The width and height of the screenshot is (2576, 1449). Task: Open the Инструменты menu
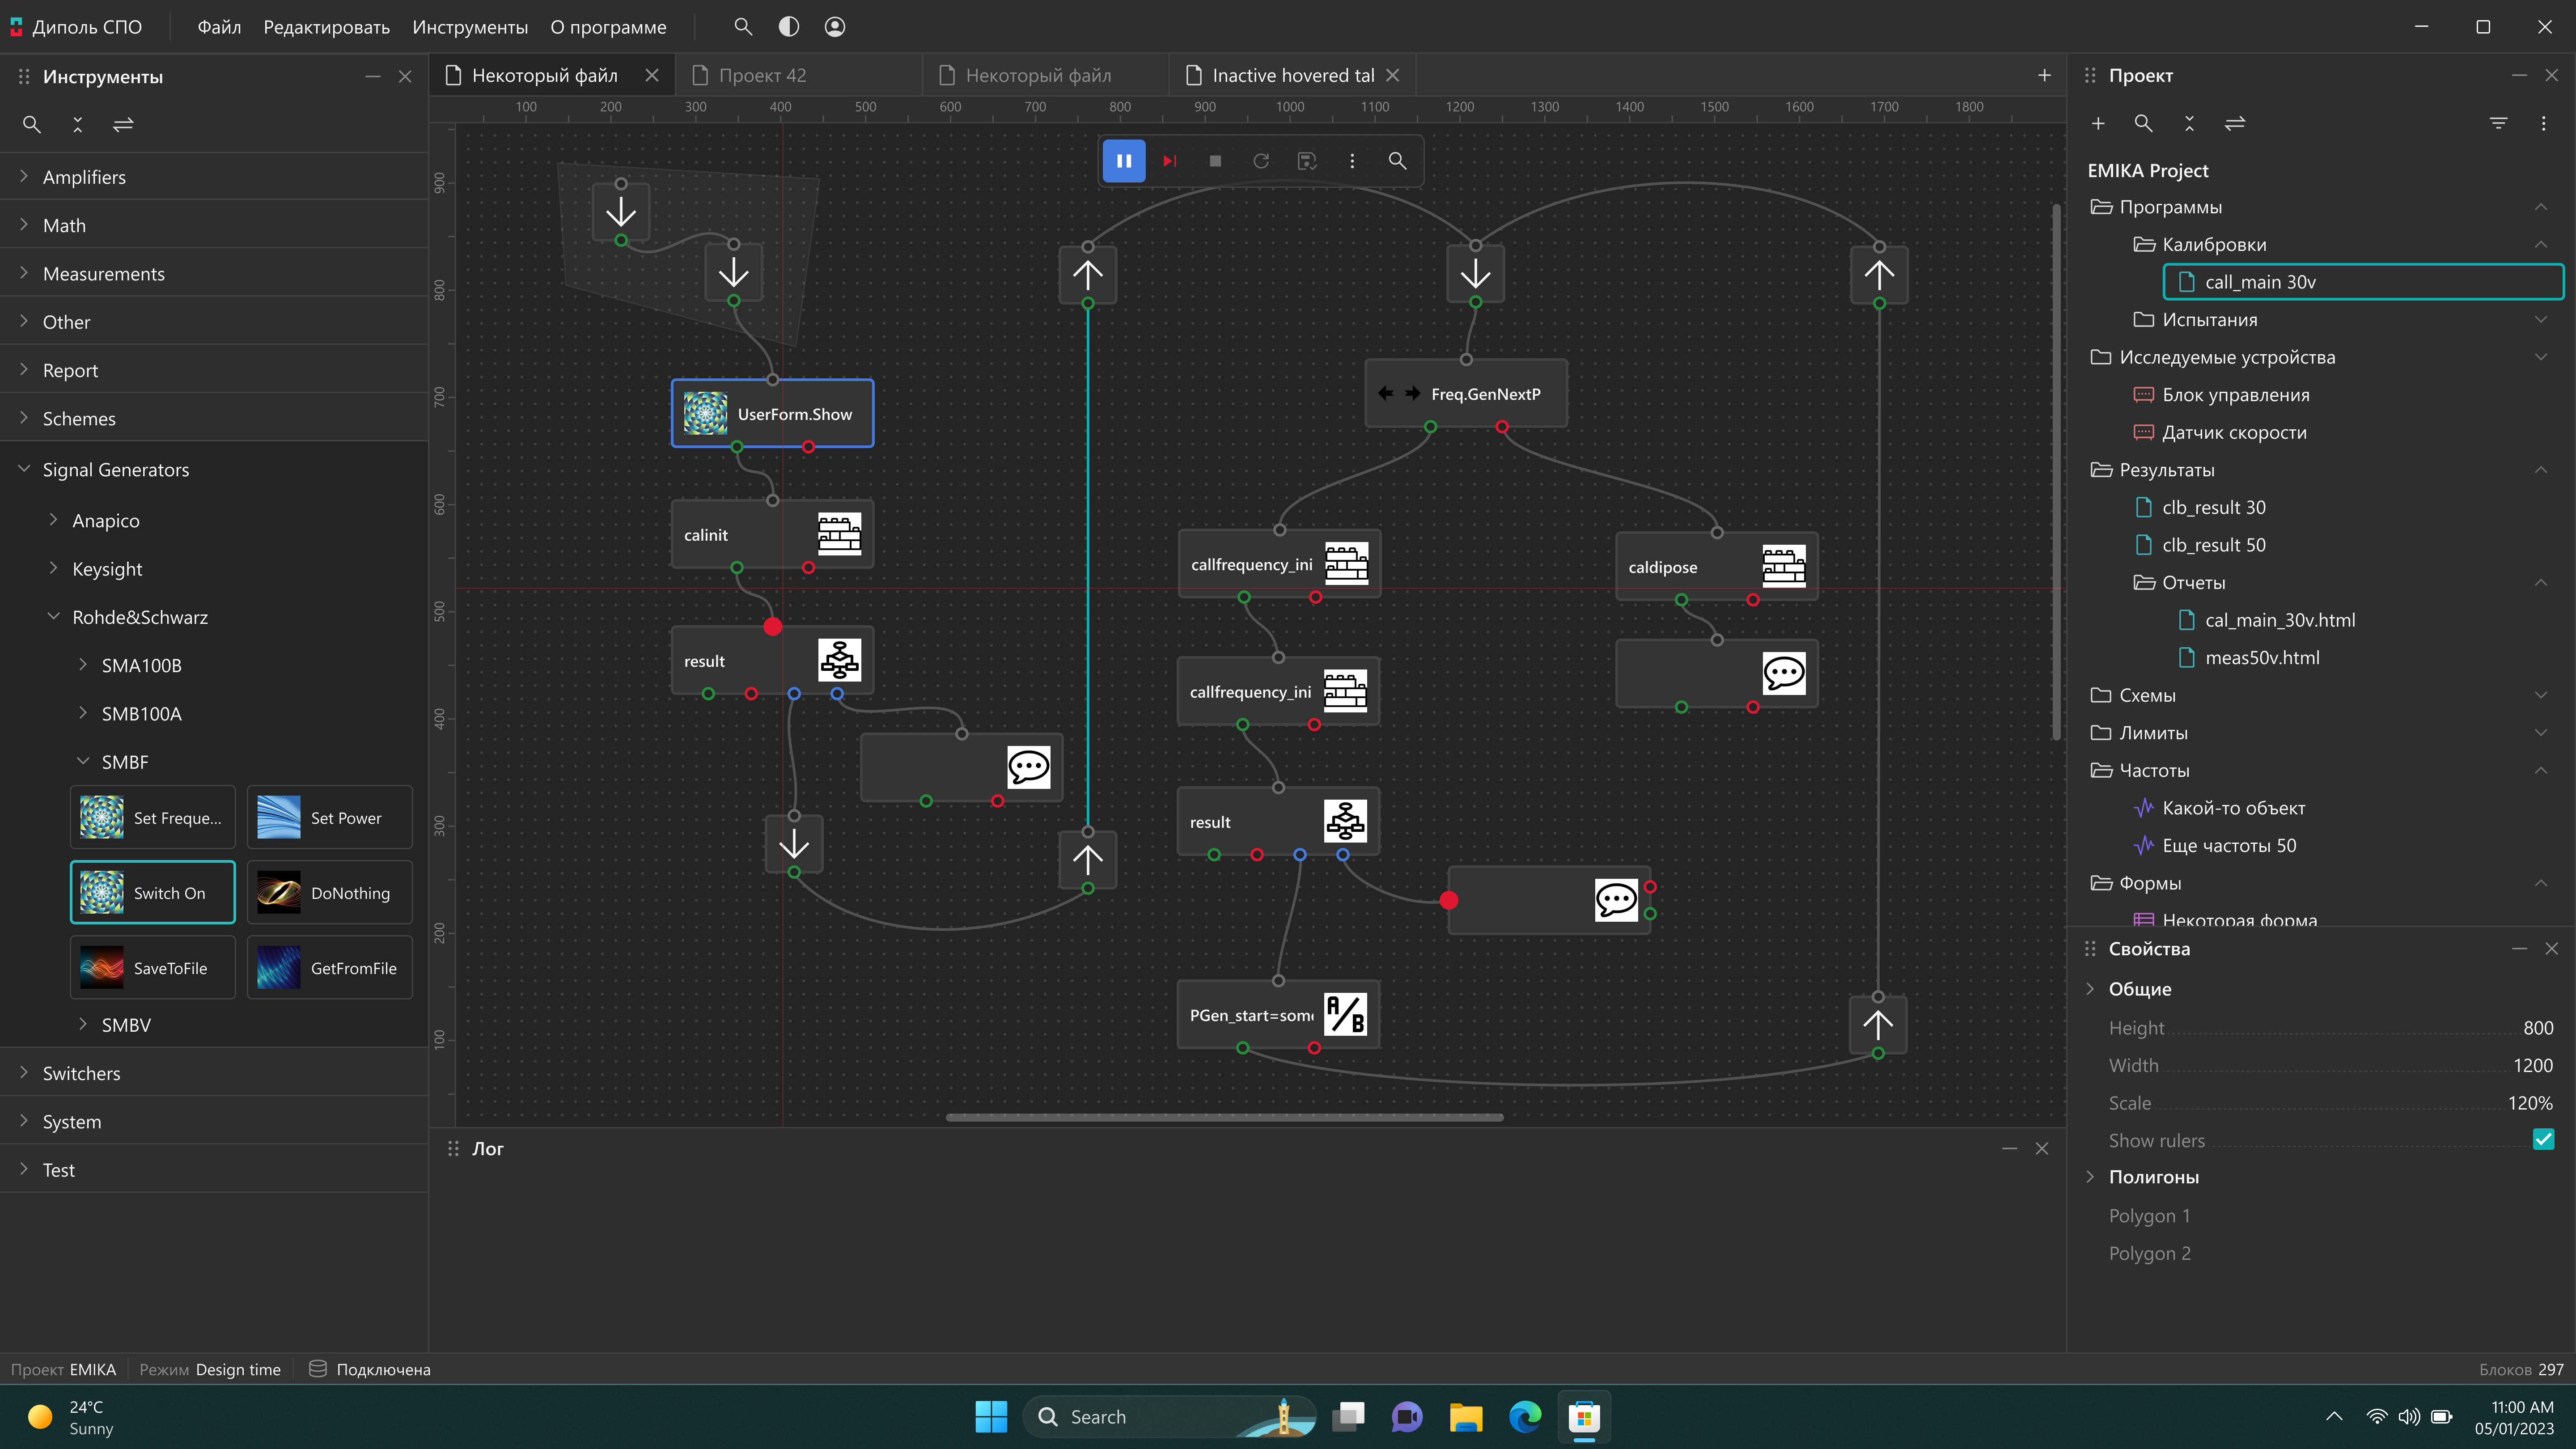[x=470, y=27]
